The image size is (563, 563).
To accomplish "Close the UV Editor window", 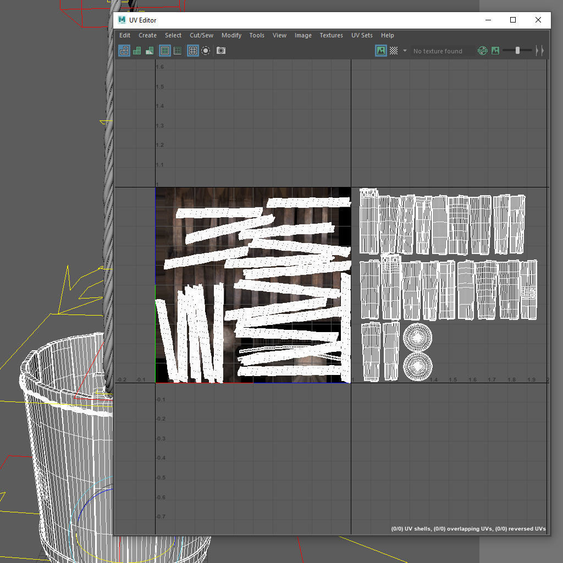I will click(x=538, y=20).
